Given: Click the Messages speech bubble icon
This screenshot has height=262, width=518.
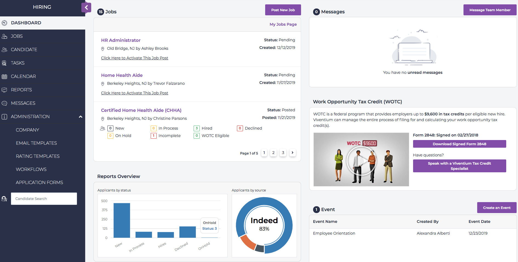Looking at the screenshot, I should tap(4, 103).
